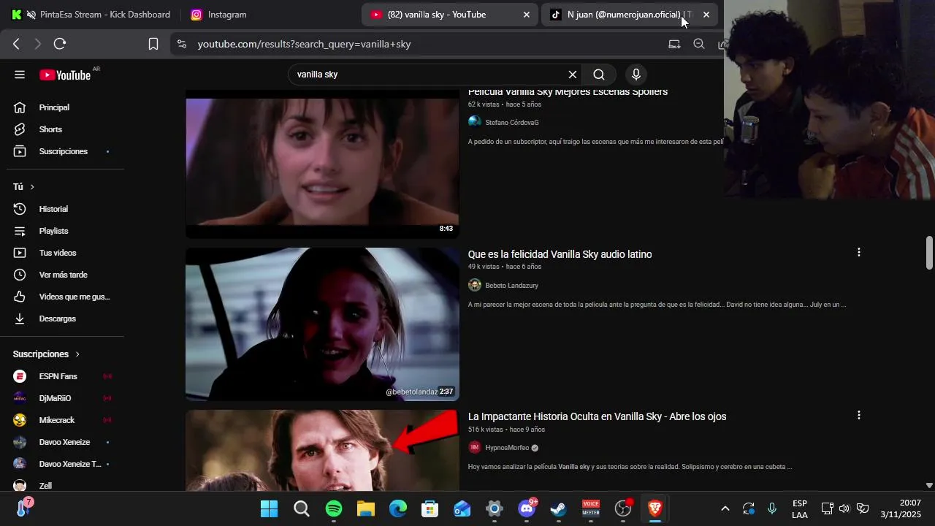Start voice search with the microphone
Image resolution: width=935 pixels, height=526 pixels.
click(636, 75)
